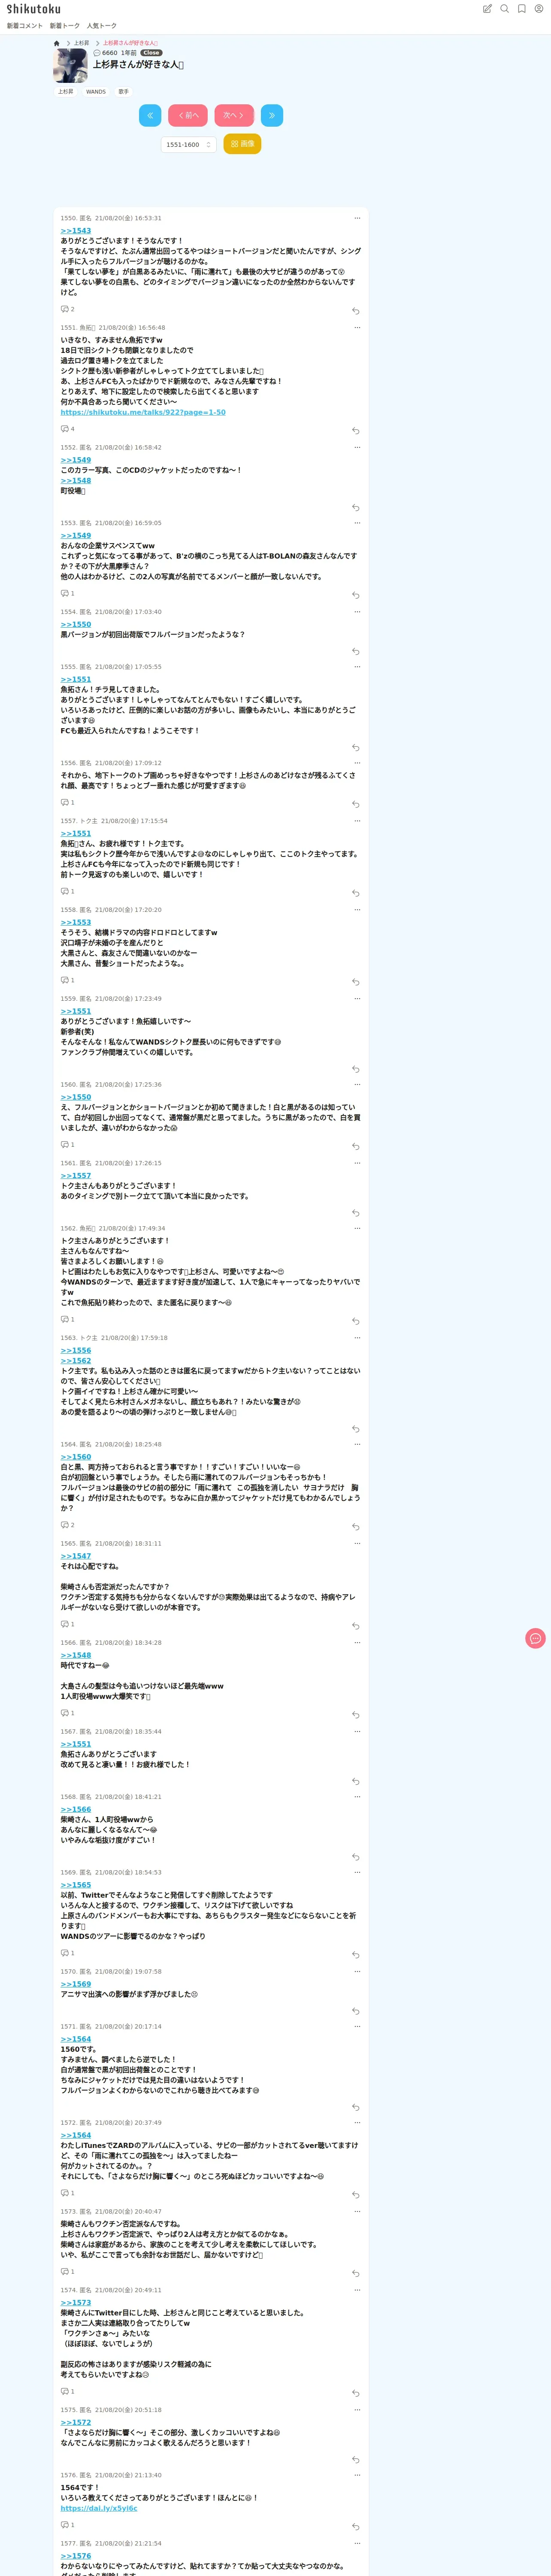Jump to last page double-right arrow
This screenshot has height=2576, width=551.
272,115
